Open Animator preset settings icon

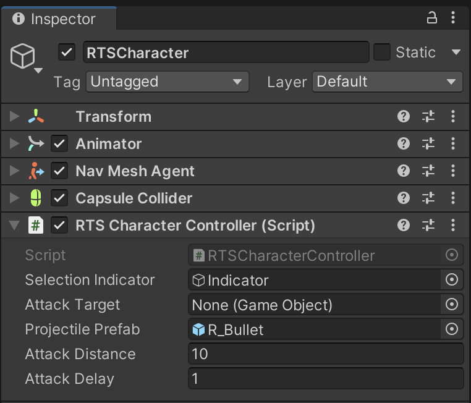428,144
